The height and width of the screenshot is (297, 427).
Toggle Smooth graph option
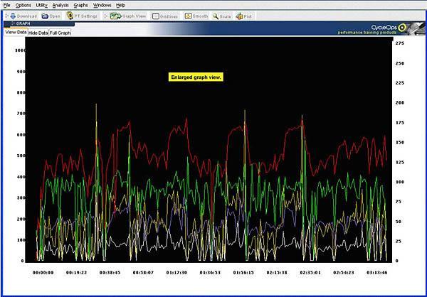click(x=197, y=15)
